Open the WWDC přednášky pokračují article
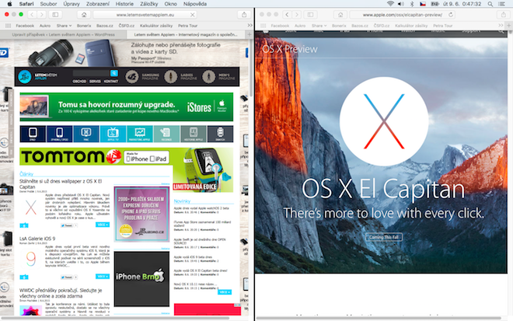Viewport: 513px width, 321px height. pyautogui.click(x=61, y=293)
